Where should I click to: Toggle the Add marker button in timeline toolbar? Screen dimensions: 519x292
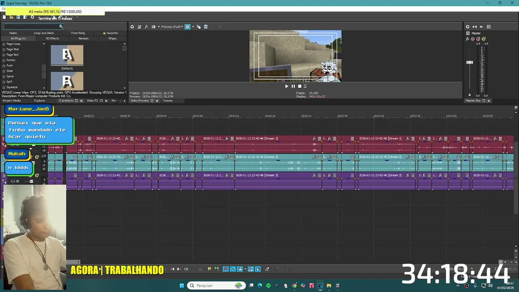coord(210,269)
